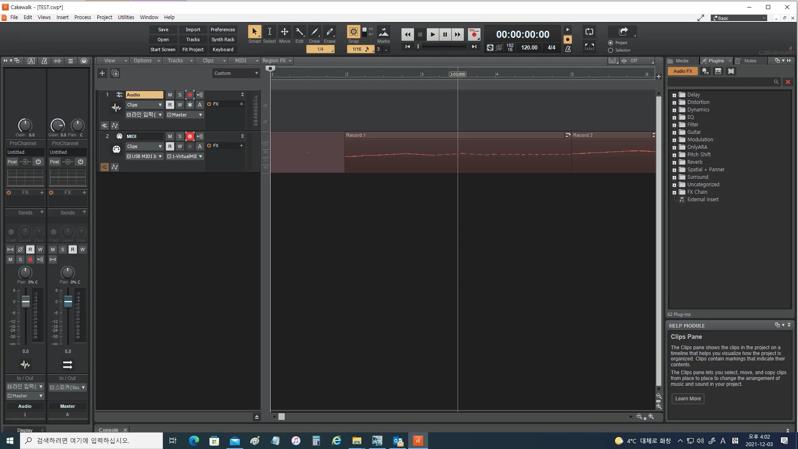Solo the MIDI track 2
This screenshot has height=449, width=798.
point(180,136)
